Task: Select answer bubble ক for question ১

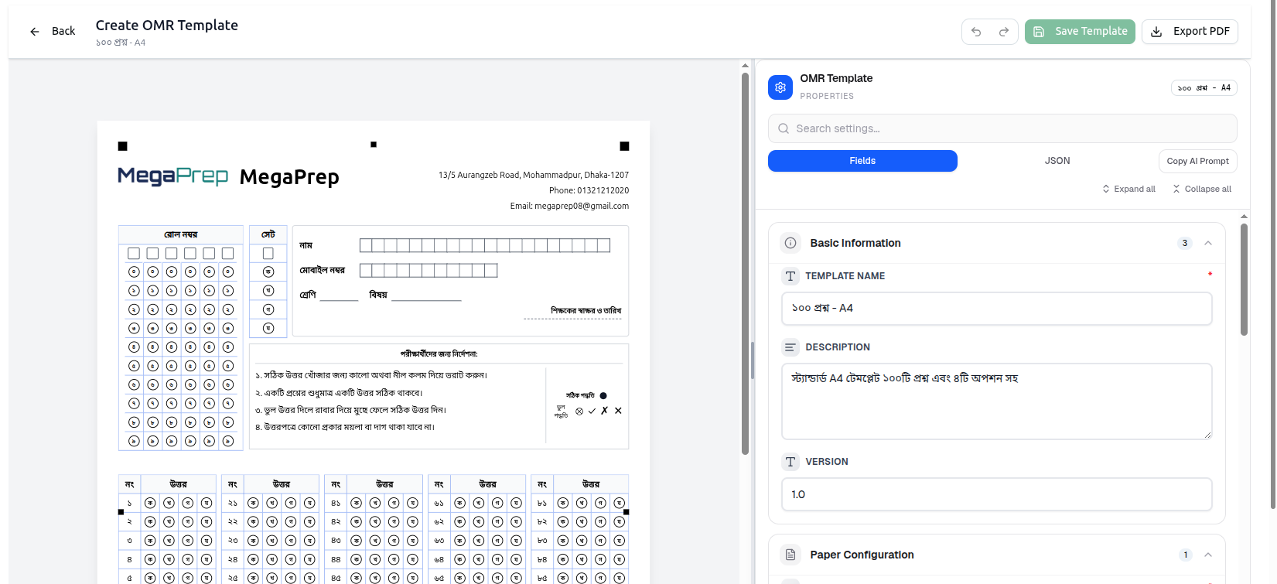Action: pyautogui.click(x=150, y=503)
